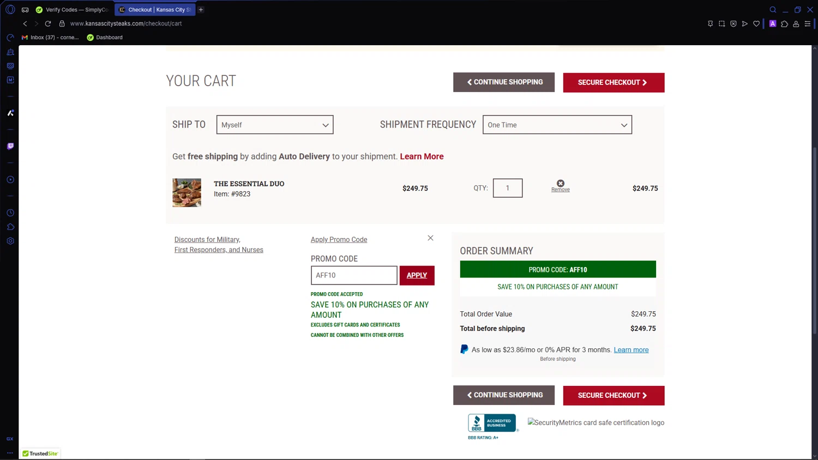Screen dimensions: 818x460
Task: Expand the Shipment Frequency dropdown
Action: click(x=557, y=125)
